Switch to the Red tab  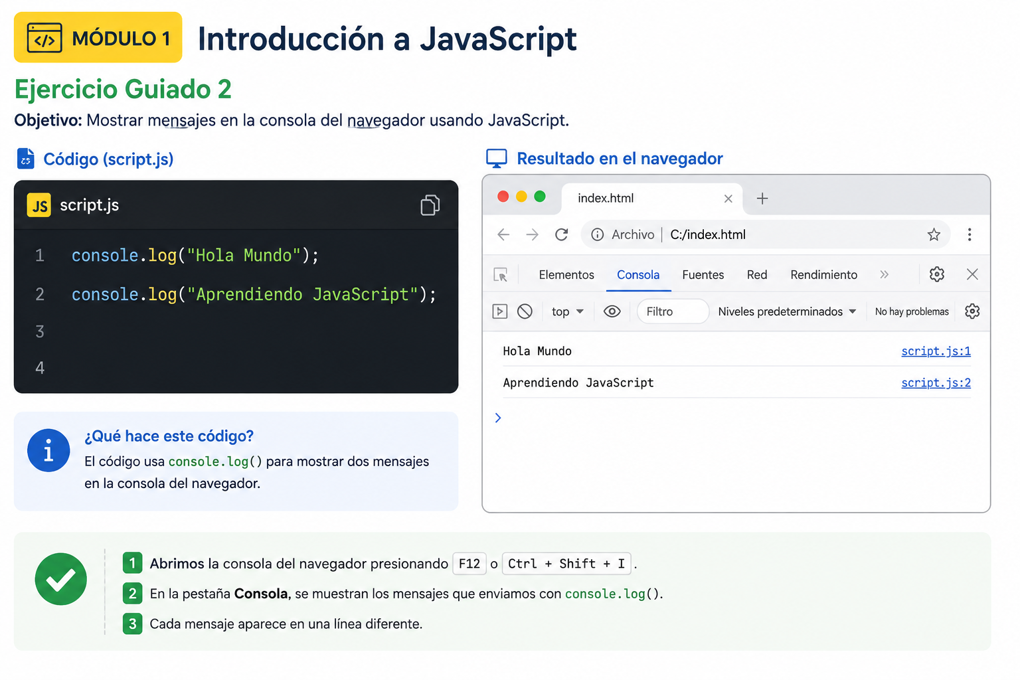757,275
